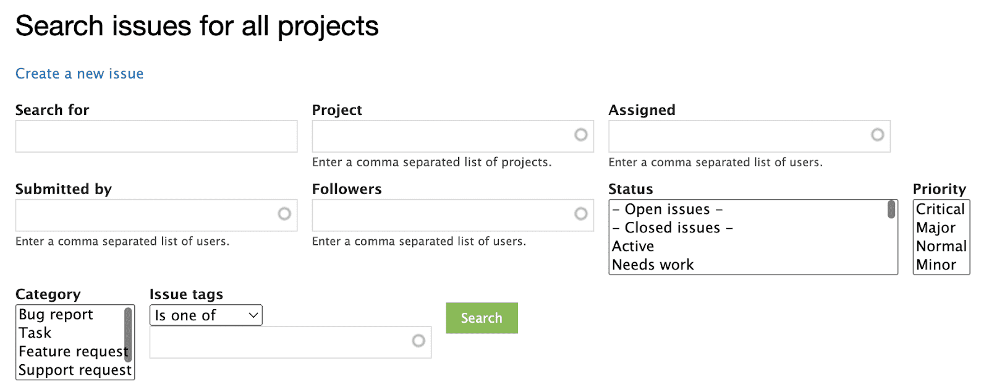This screenshot has height=387, width=989.
Task: Click the Project field autocomplete circle icon
Action: coord(580,135)
